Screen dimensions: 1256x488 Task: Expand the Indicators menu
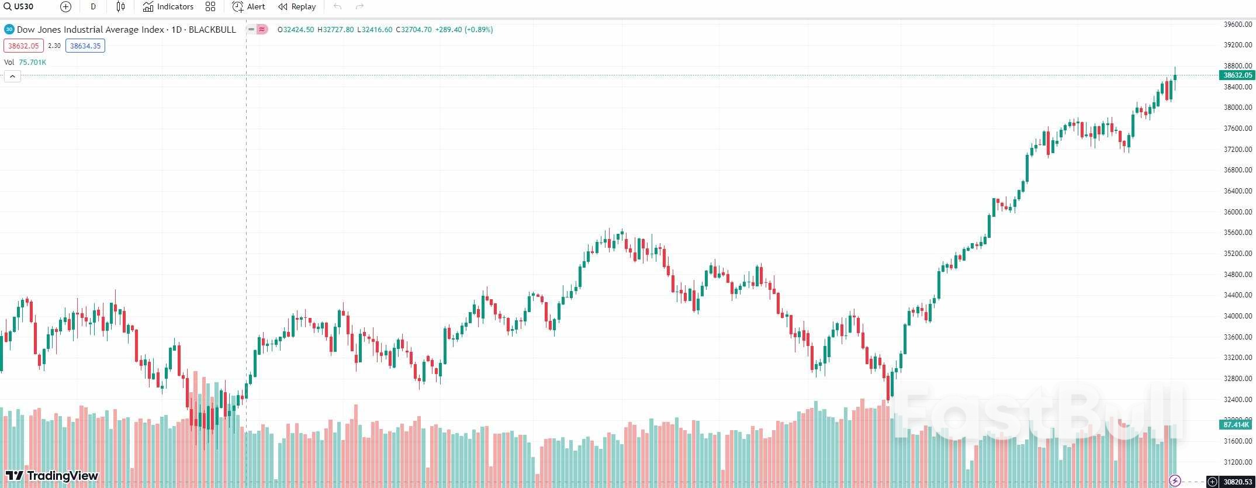pyautogui.click(x=168, y=6)
